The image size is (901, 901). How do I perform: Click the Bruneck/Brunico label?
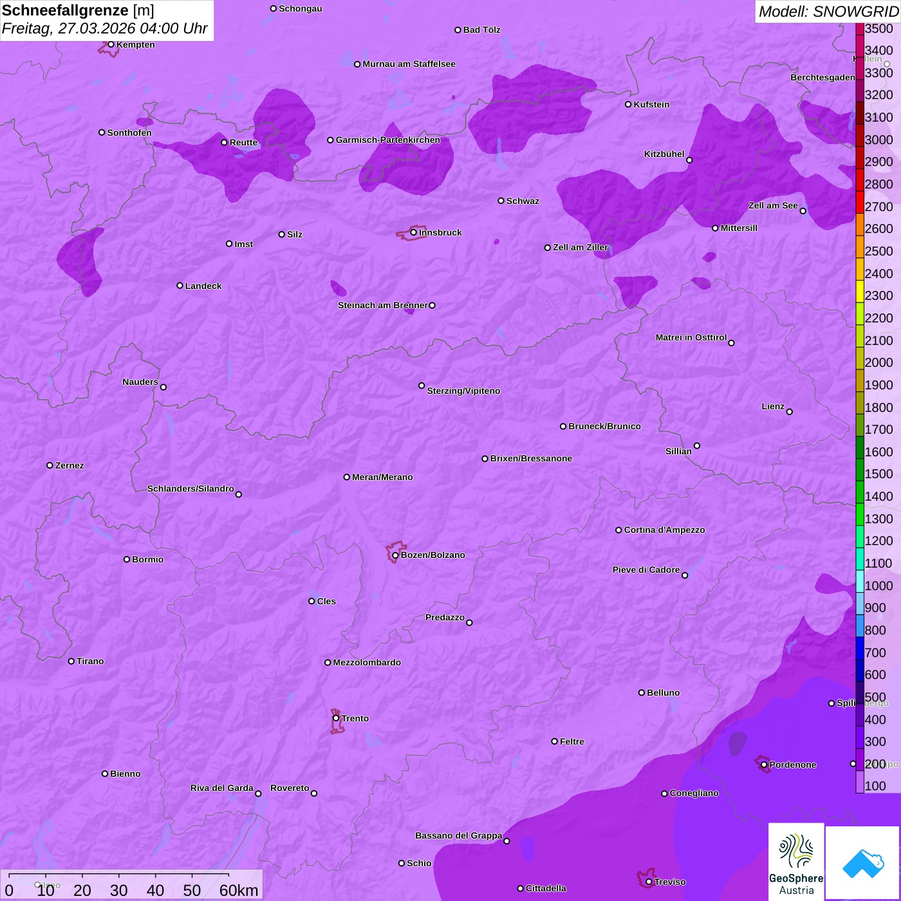(x=604, y=426)
